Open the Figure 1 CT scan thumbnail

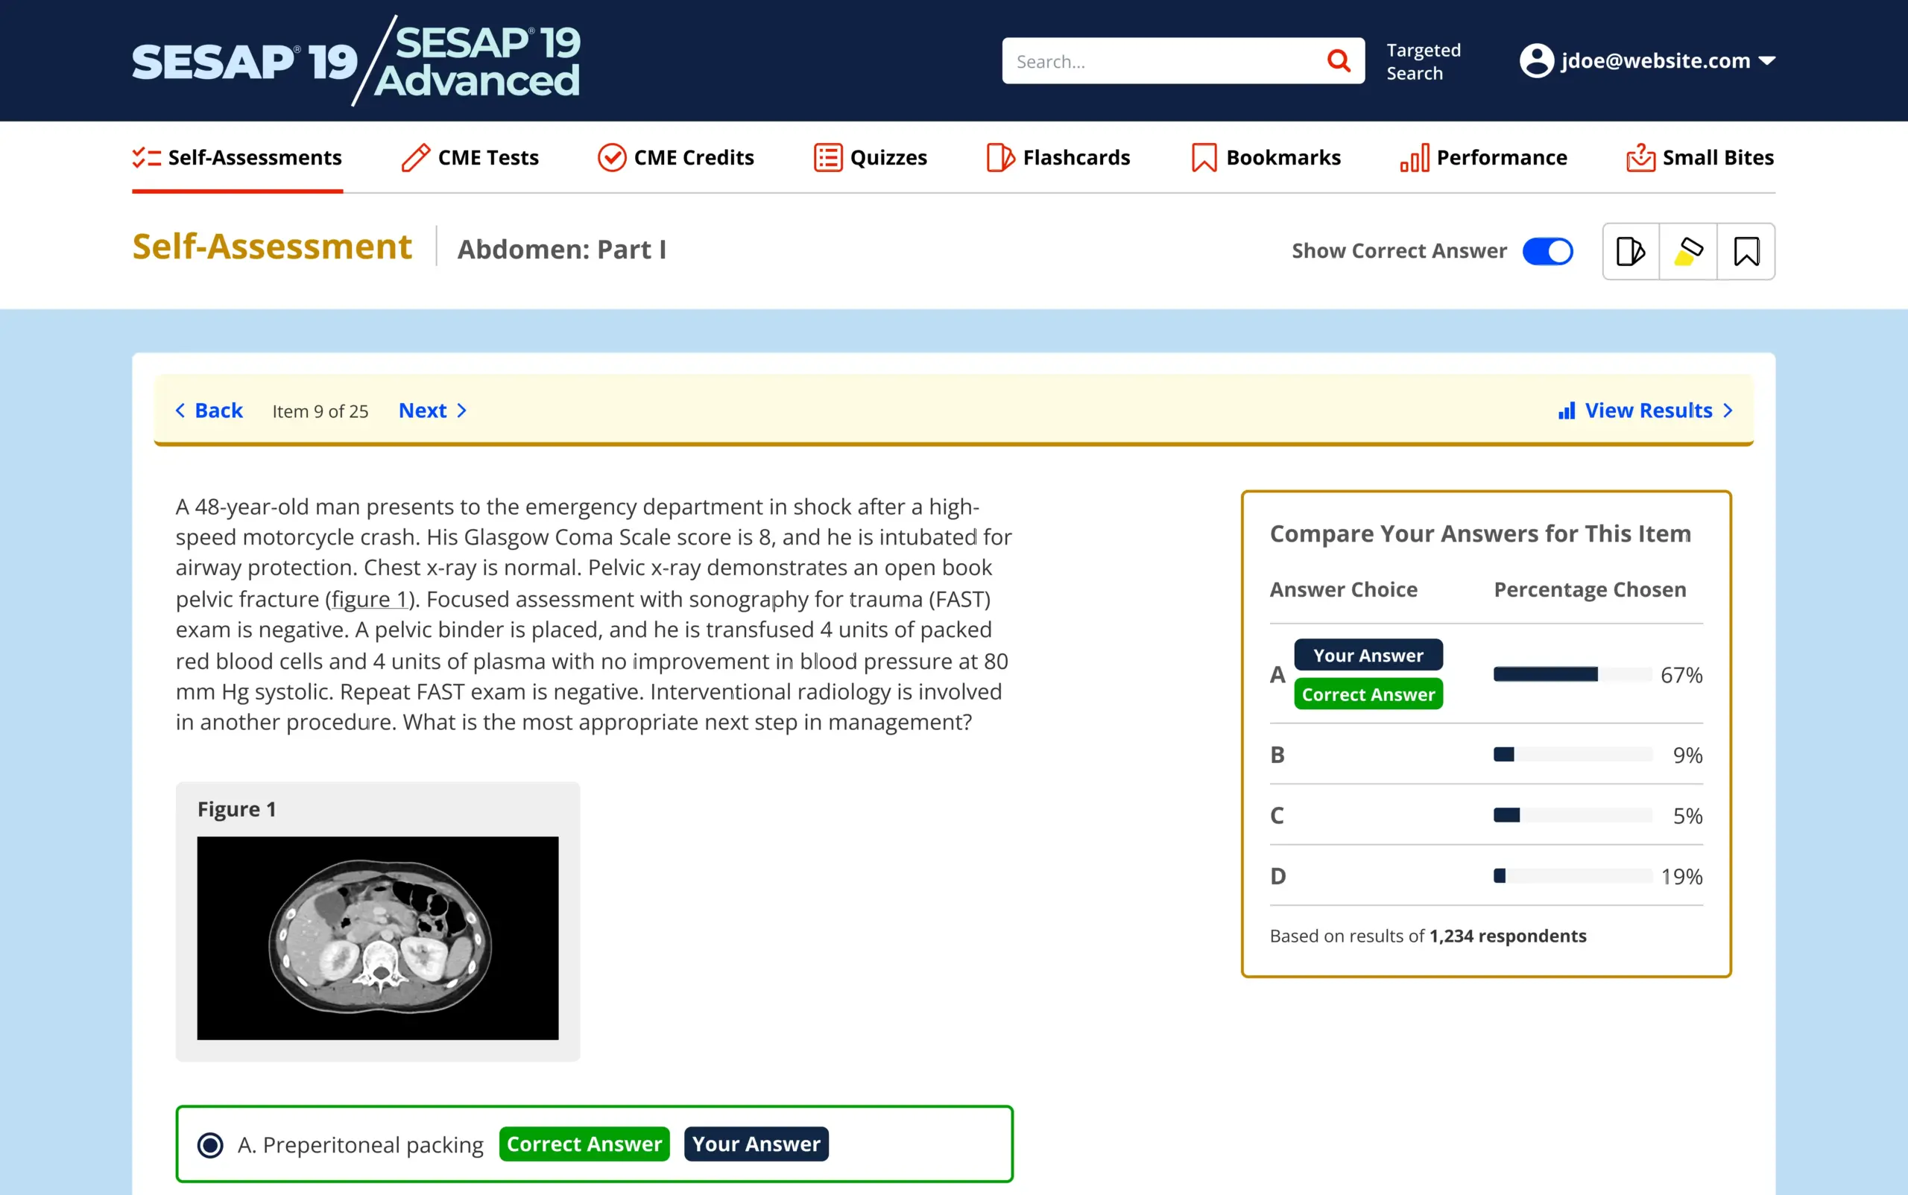click(378, 938)
